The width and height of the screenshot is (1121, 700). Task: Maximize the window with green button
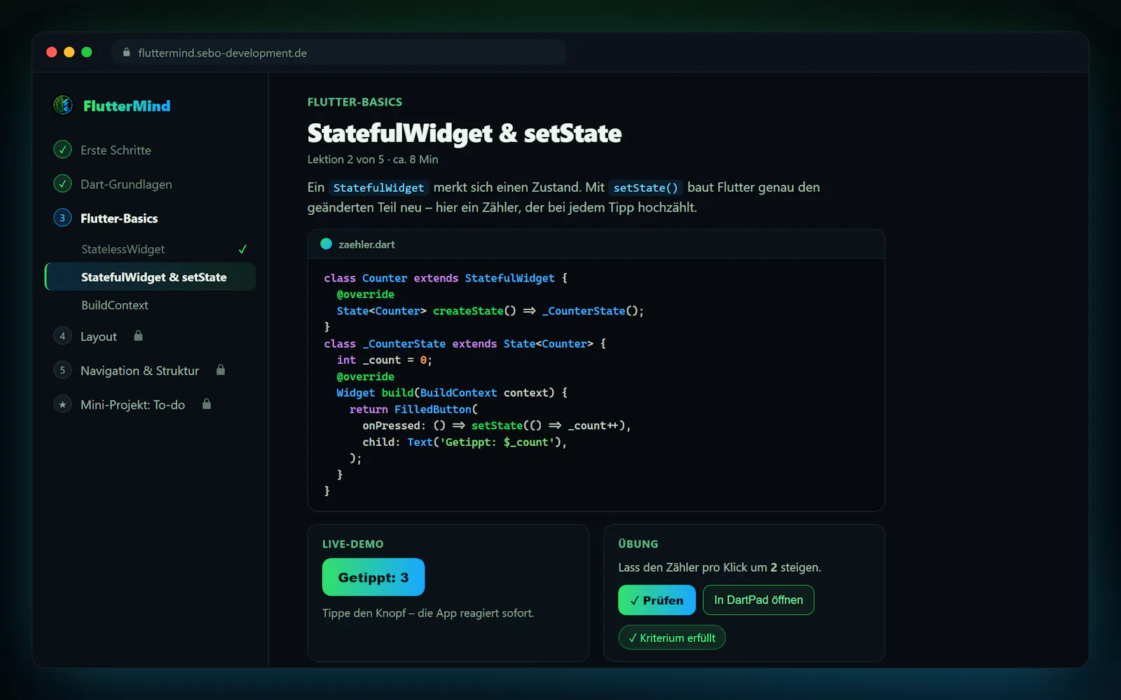click(x=87, y=52)
